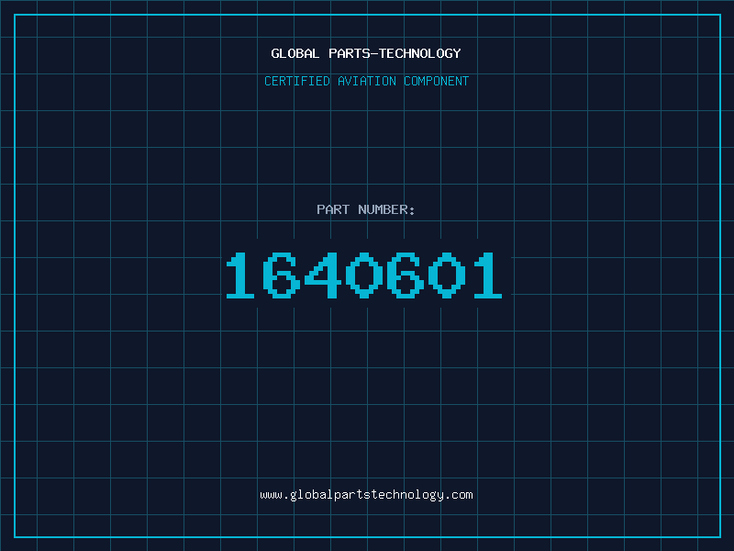Screen dimensions: 734x551
Task: Select the part number 1640601
Action: click(364, 275)
